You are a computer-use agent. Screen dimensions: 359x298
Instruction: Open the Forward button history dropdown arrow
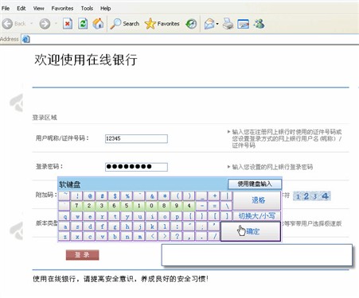[x=56, y=24]
